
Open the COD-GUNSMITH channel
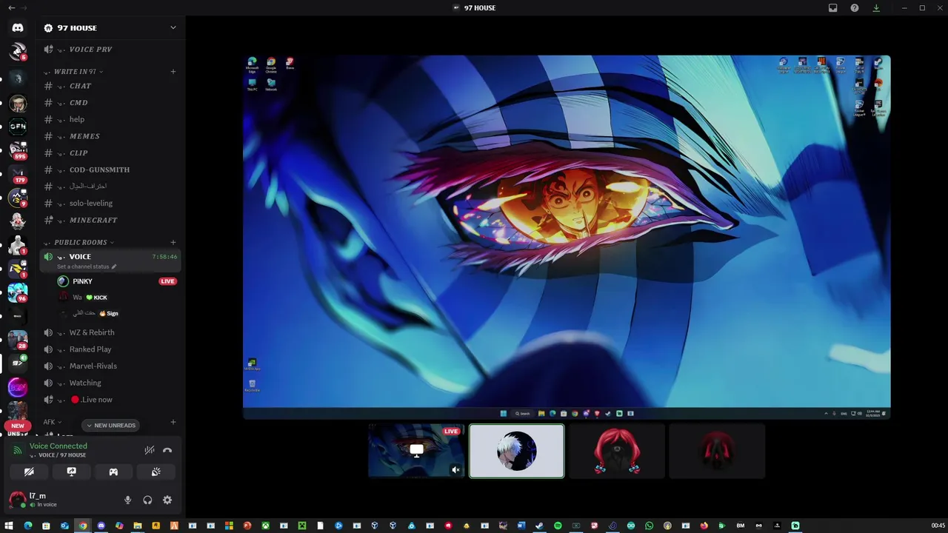click(111, 170)
